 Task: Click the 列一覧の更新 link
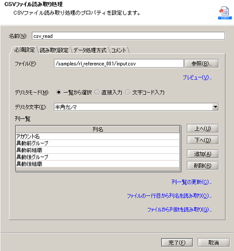(191, 182)
